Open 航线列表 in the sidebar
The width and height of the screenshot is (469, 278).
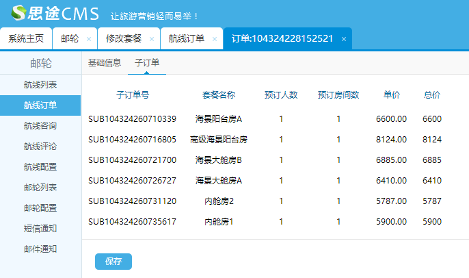click(x=40, y=85)
